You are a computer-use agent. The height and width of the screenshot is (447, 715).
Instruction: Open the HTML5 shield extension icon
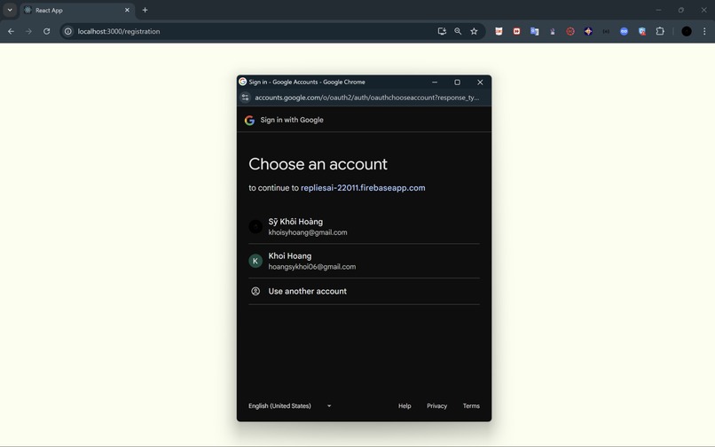(499, 31)
